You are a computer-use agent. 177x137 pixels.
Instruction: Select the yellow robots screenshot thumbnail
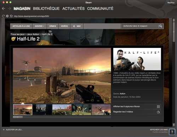click(81, 110)
